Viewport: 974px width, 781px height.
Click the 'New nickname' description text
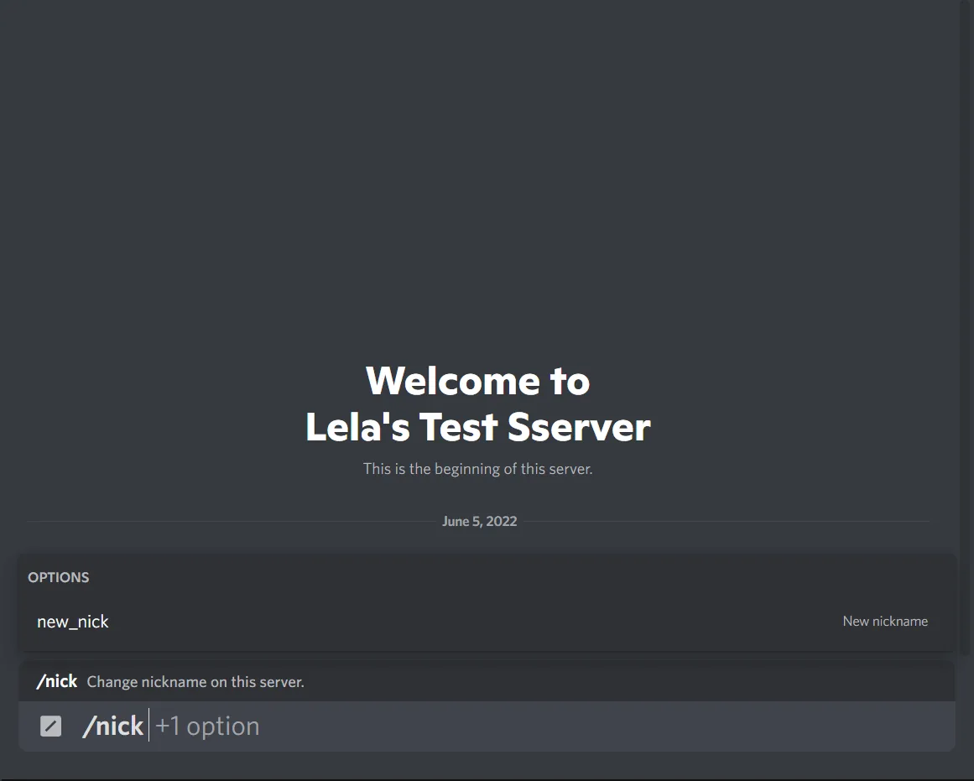885,622
